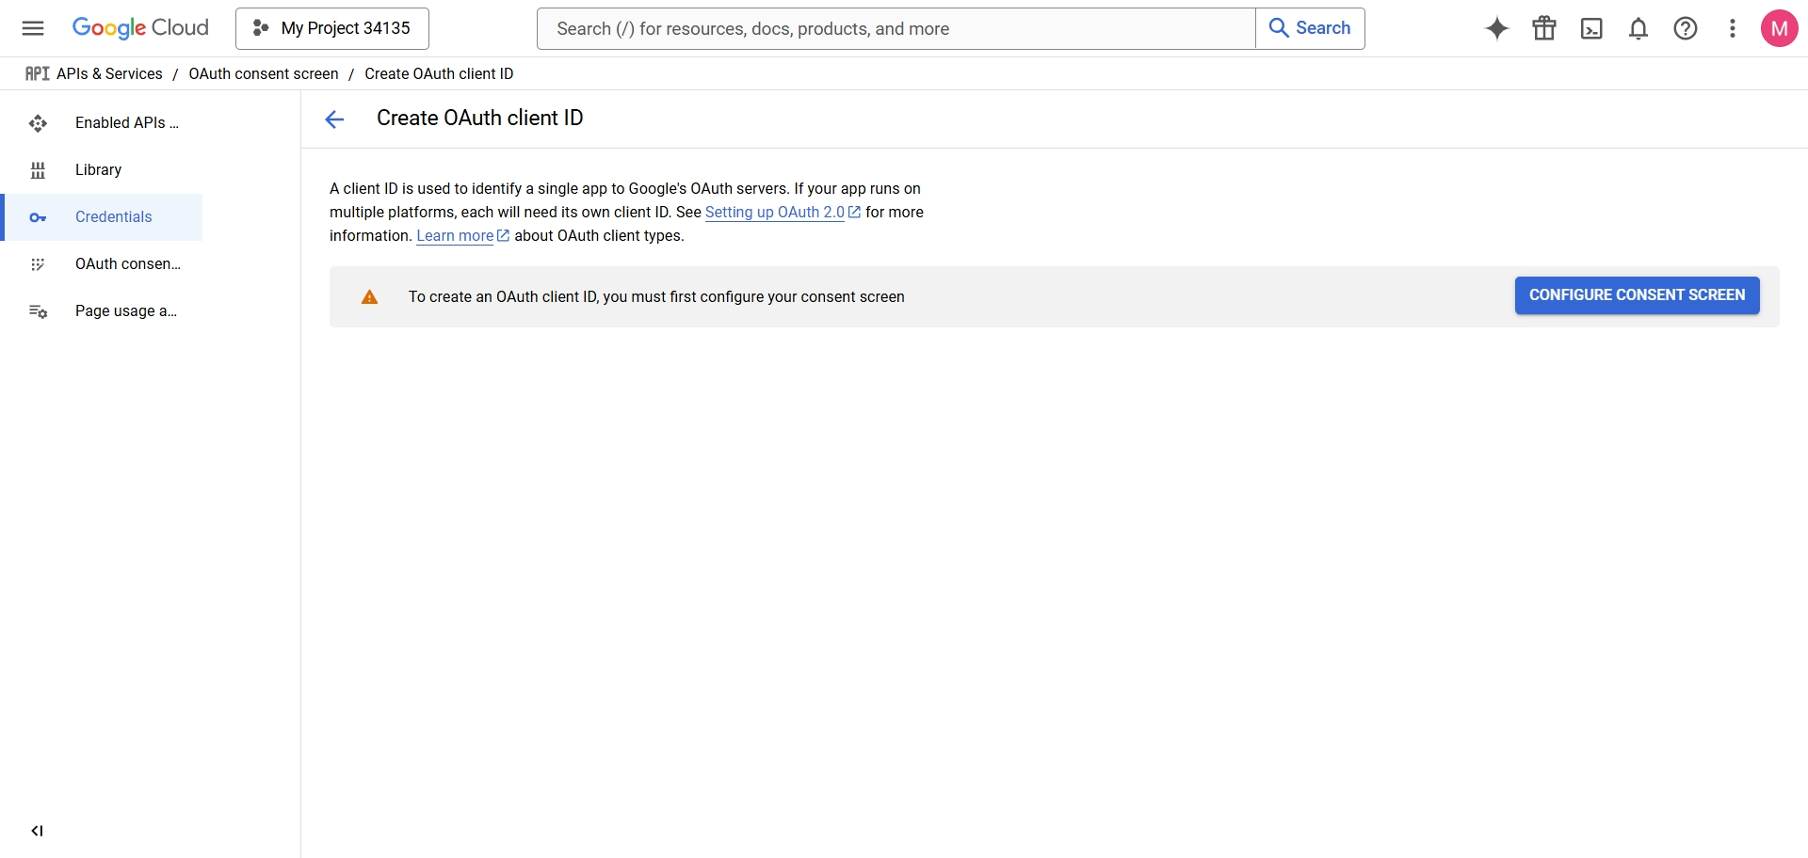Open the three-dot settings menu
The height and width of the screenshot is (858, 1808).
1733,28
